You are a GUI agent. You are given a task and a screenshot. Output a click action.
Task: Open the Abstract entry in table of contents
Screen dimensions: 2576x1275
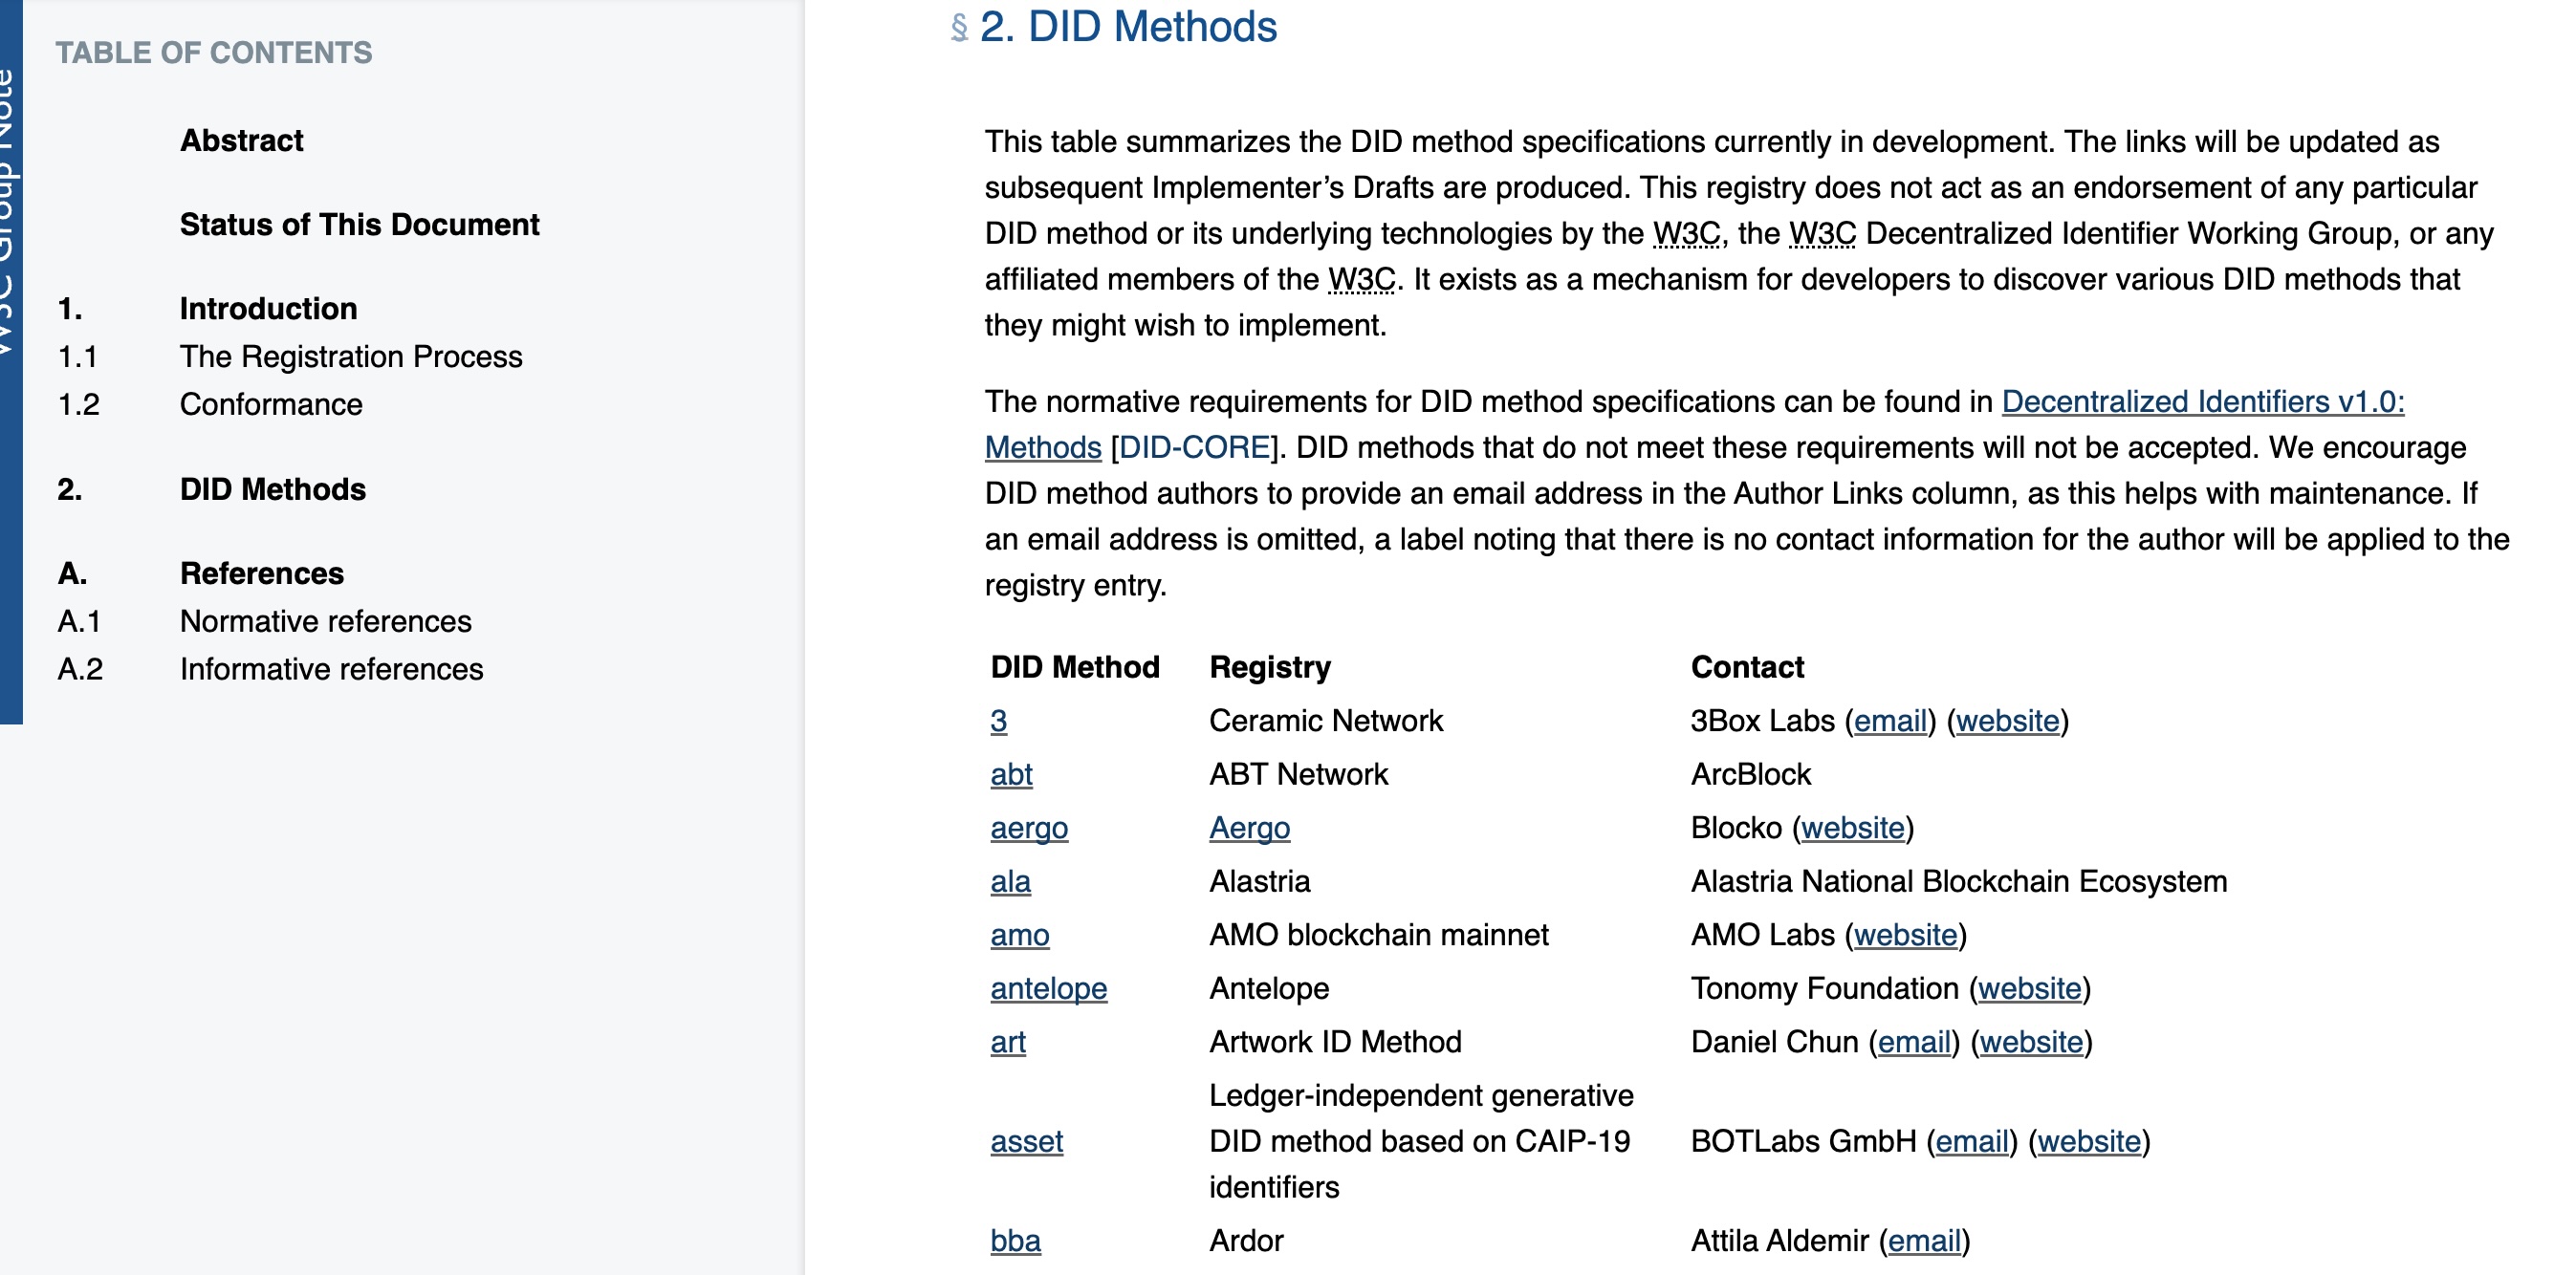tap(241, 140)
